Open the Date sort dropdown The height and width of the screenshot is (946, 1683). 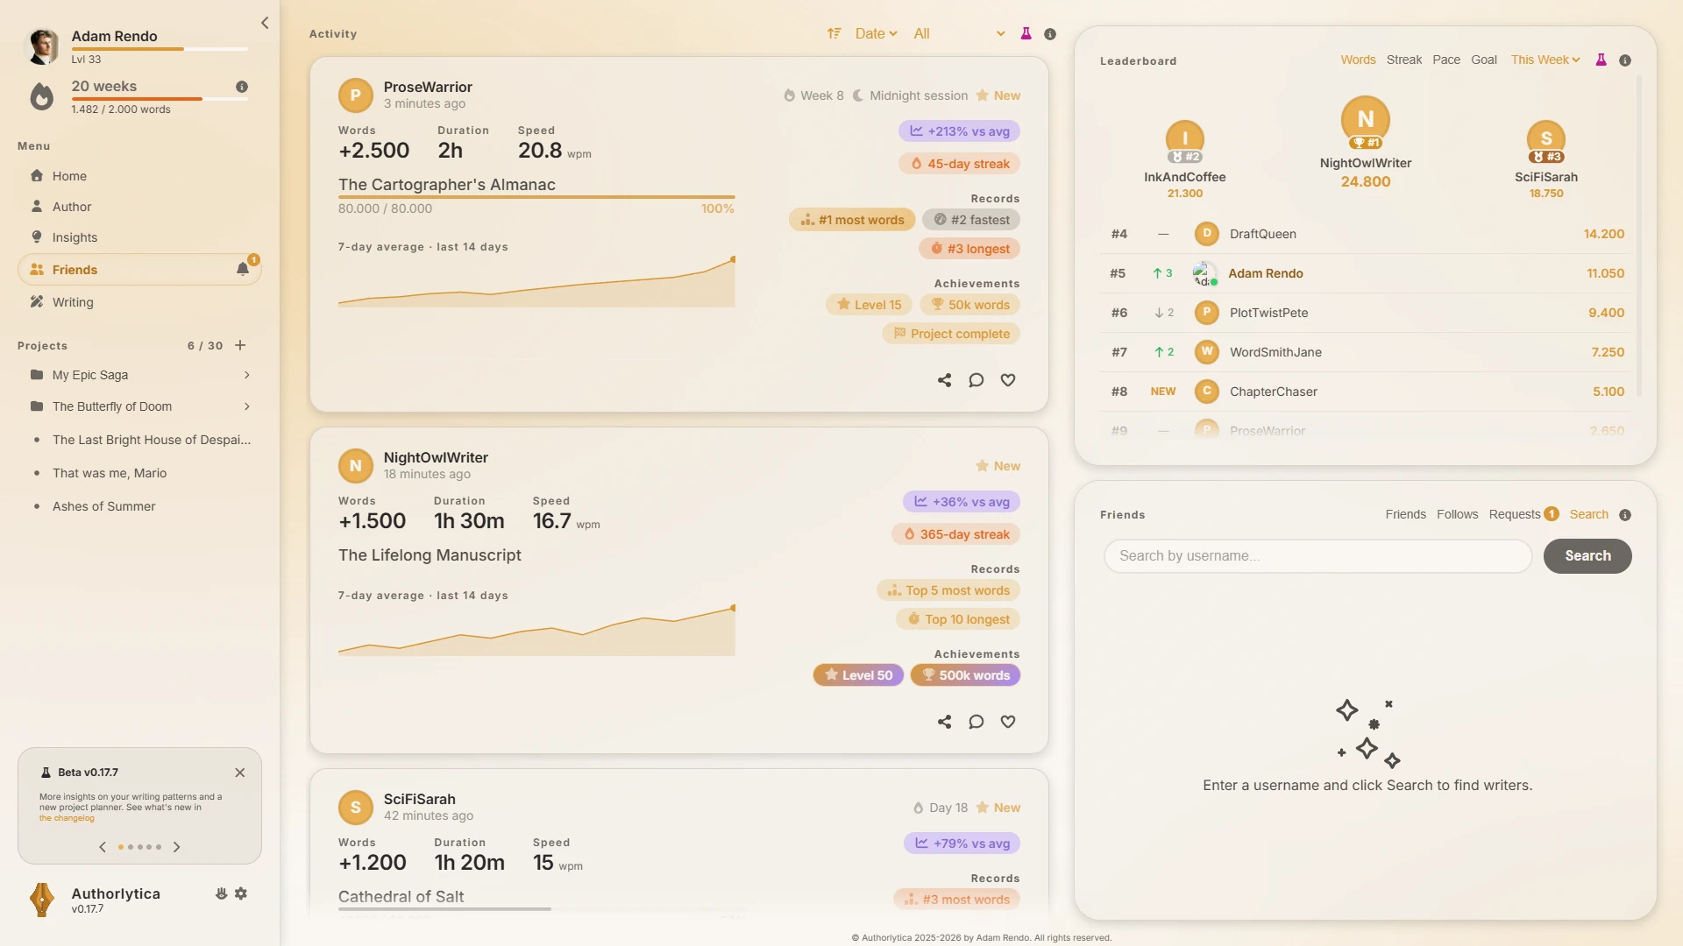coord(876,33)
